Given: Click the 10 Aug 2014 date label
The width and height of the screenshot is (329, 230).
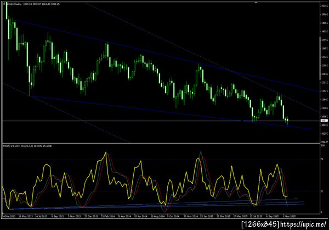Looking at the screenshot, I should (157, 216).
